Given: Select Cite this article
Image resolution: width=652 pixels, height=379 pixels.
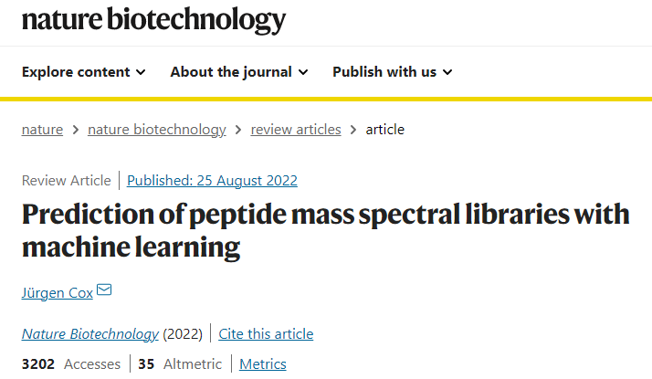Looking at the screenshot, I should click(266, 333).
